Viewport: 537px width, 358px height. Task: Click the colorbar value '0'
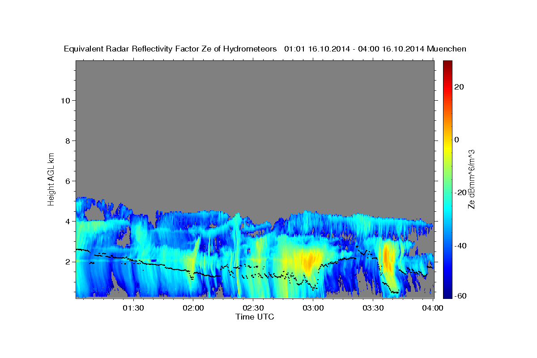coord(457,140)
